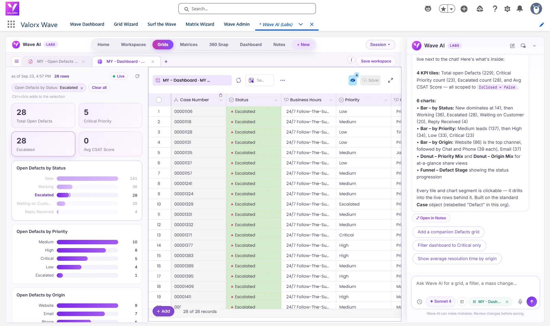
Task: Open the Matrix Wizard tab
Action: pyautogui.click(x=200, y=24)
